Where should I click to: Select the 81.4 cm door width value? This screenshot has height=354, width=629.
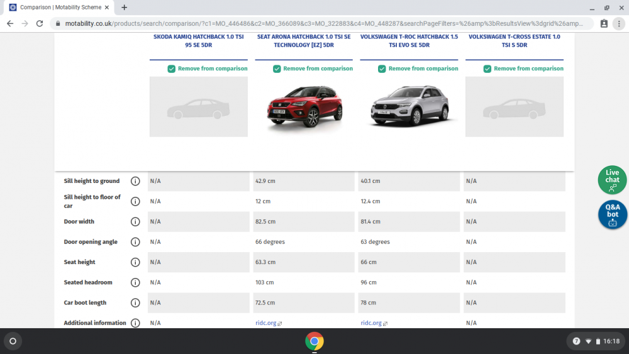pyautogui.click(x=370, y=222)
